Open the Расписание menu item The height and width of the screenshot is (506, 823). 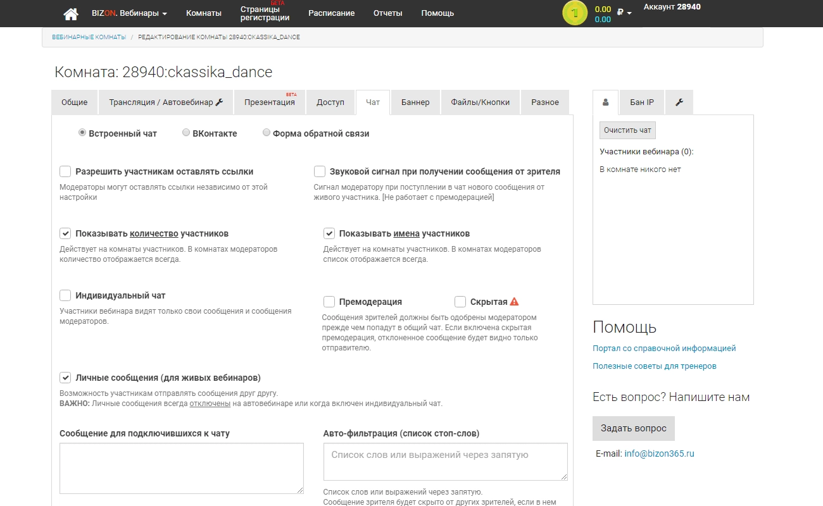pyautogui.click(x=331, y=13)
